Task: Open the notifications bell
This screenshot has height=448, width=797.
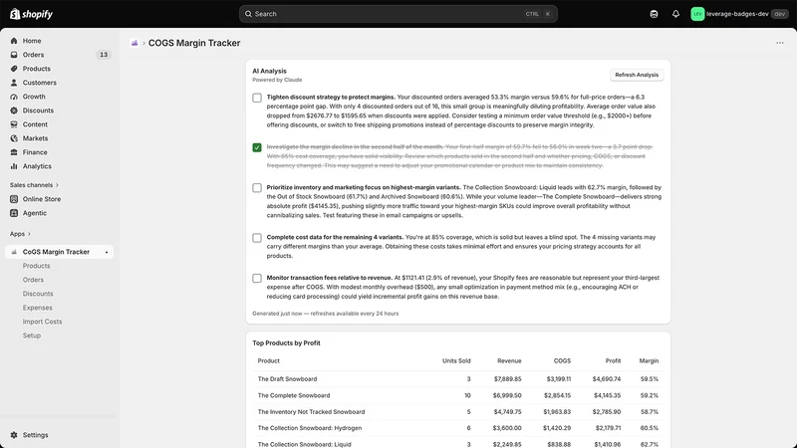Action: pos(675,14)
